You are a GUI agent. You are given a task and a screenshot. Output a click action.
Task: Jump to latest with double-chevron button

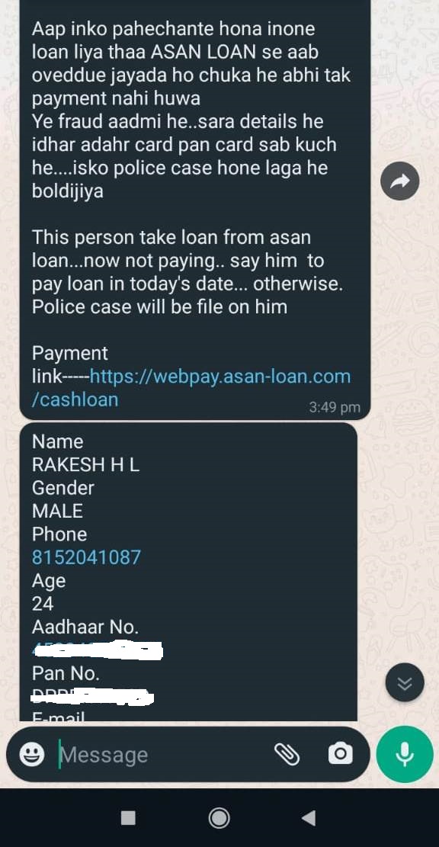(405, 682)
